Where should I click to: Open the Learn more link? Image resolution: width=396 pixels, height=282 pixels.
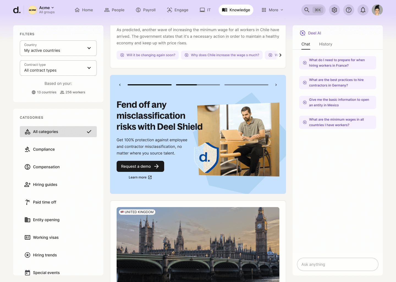[x=140, y=177]
